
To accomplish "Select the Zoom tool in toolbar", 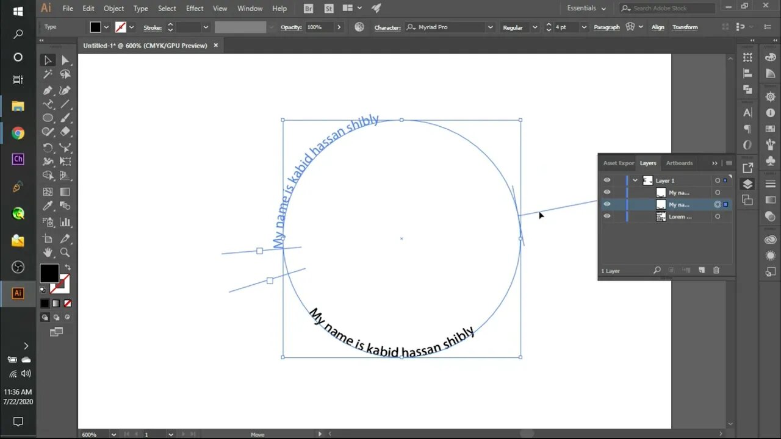I will (65, 252).
